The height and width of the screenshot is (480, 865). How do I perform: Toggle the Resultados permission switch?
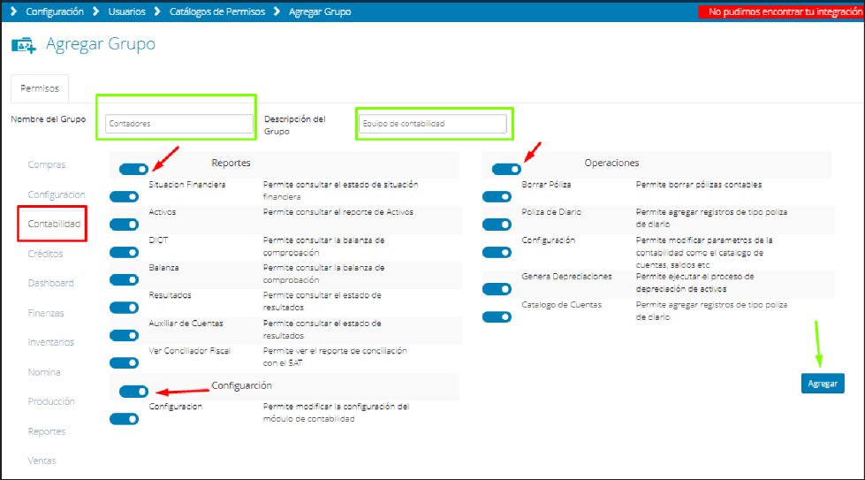(x=124, y=308)
